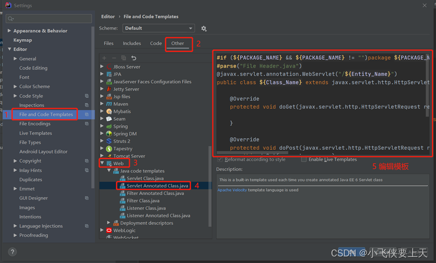Image resolution: width=436 pixels, height=263 pixels.
Task: Click the project-level icon beside File Encodings
Action: click(x=87, y=124)
